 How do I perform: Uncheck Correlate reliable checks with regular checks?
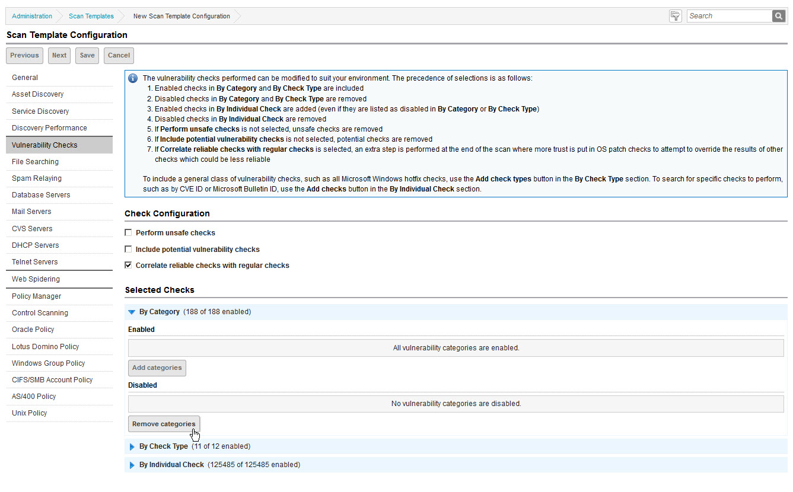128,266
